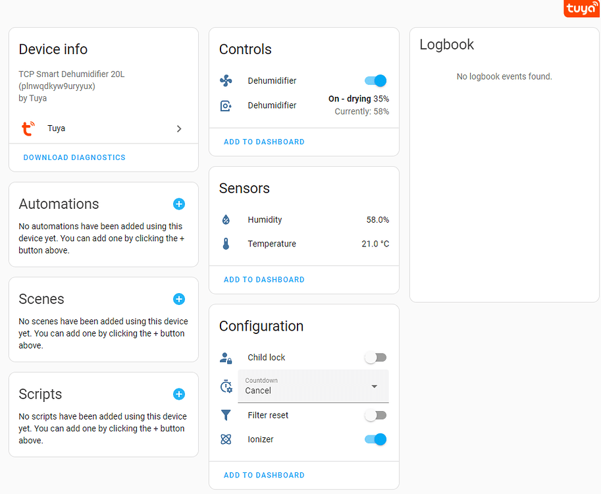Enable the Child lock switch
Viewport: 601px width, 494px height.
point(375,357)
